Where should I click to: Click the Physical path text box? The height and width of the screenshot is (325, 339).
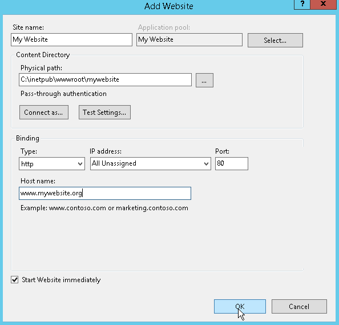105,79
